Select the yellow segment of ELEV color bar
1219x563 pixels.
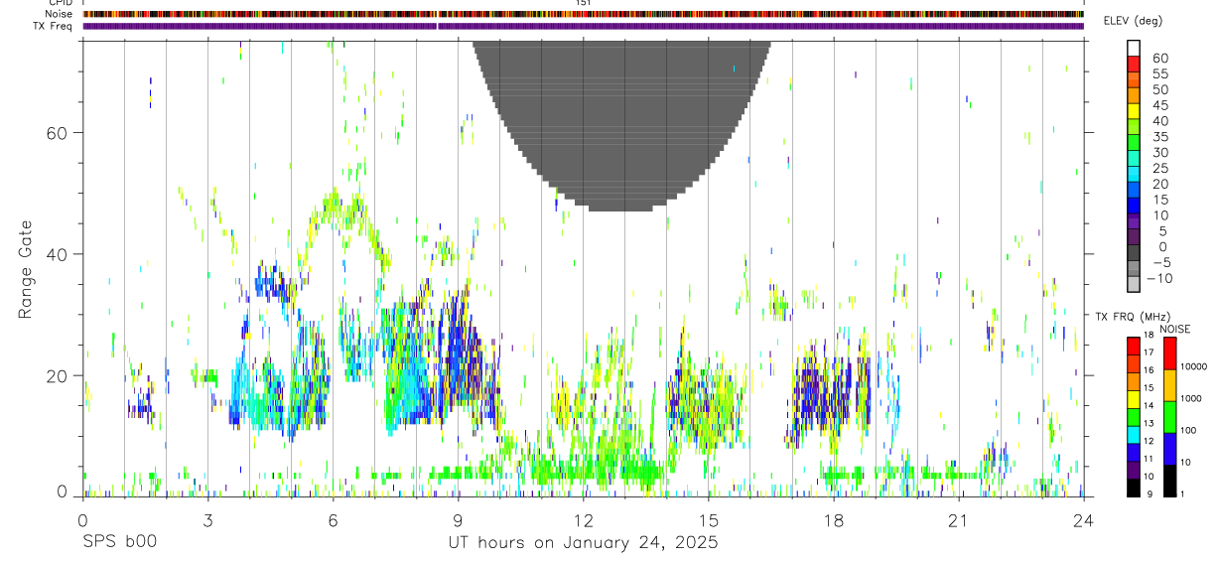point(1134,111)
